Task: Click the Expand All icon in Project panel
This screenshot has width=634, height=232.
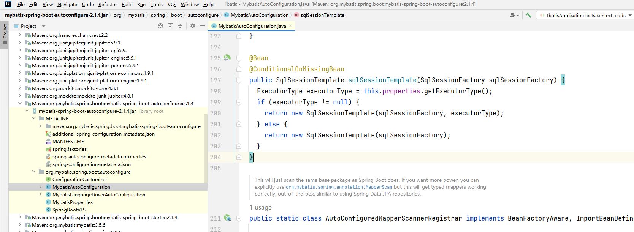Action: click(170, 26)
